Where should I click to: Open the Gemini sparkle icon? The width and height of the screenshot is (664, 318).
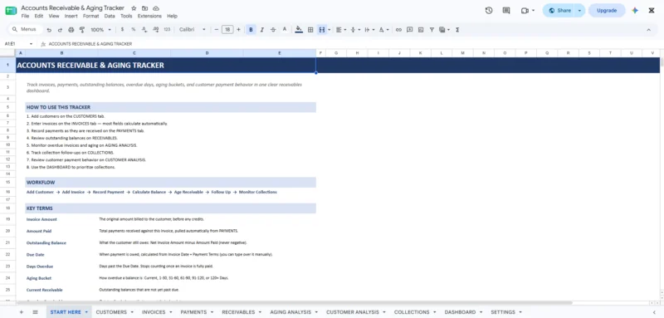pyautogui.click(x=634, y=11)
